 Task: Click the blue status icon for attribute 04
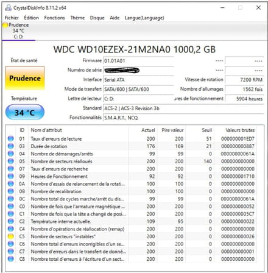tap(10, 154)
